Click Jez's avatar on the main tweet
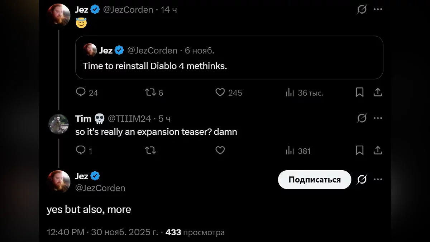Screen dimensions: 430x242 58,181
